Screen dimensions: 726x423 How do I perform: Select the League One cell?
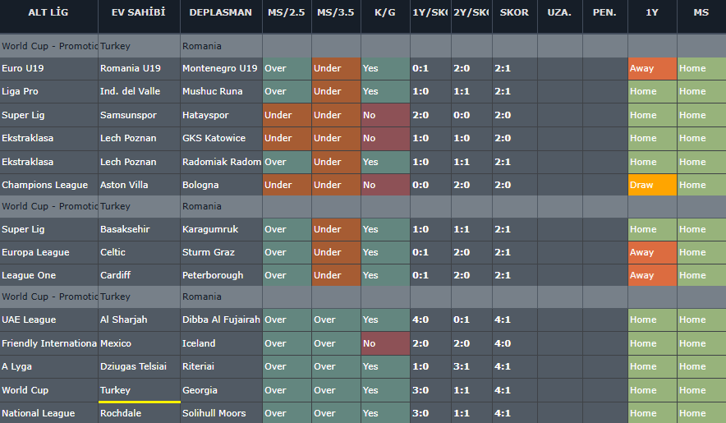tap(48, 275)
